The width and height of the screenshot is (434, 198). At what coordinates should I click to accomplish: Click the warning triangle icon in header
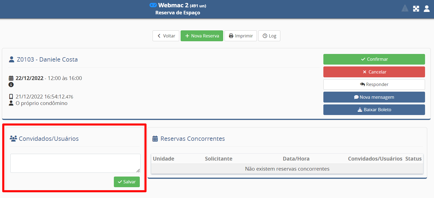(x=405, y=9)
